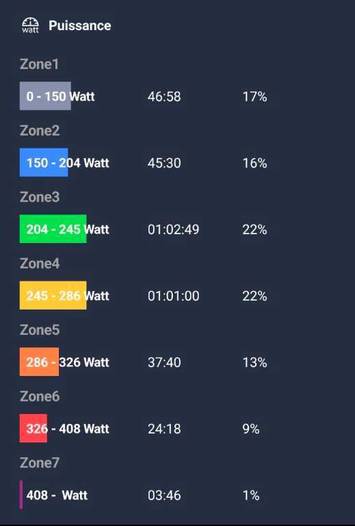Click the 13% value in Zone5
Screen dimensions: 355x526
(255, 362)
